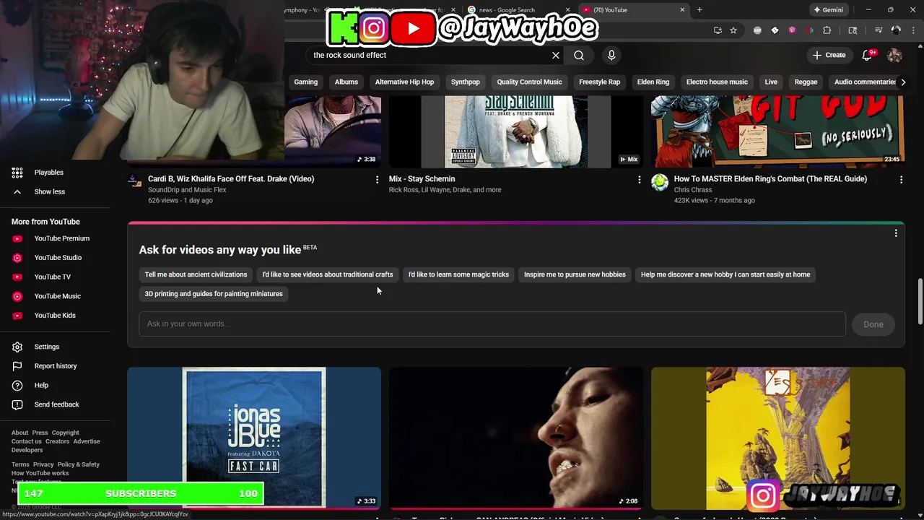Open the browser media controls icon
The height and width of the screenshot is (520, 924).
pos(879,30)
